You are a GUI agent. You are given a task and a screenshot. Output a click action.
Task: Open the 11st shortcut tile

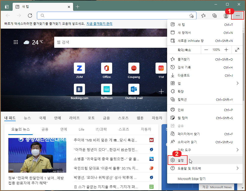161,68
